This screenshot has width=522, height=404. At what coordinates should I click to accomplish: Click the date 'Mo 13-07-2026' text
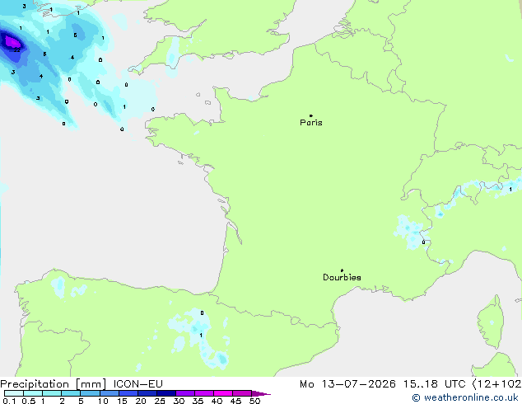(x=347, y=384)
